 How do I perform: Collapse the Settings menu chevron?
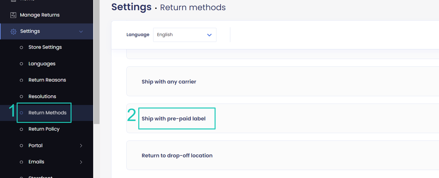coord(81,32)
